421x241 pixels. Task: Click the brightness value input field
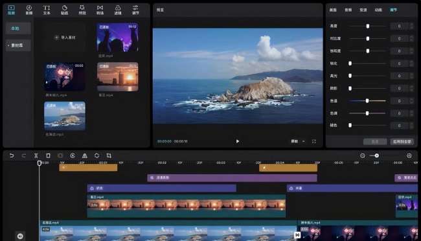point(399,26)
